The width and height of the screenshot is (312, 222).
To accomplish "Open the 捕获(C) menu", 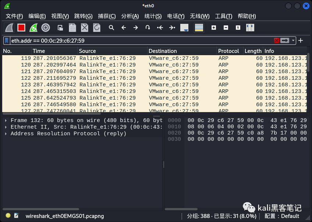I will [x=107, y=16].
